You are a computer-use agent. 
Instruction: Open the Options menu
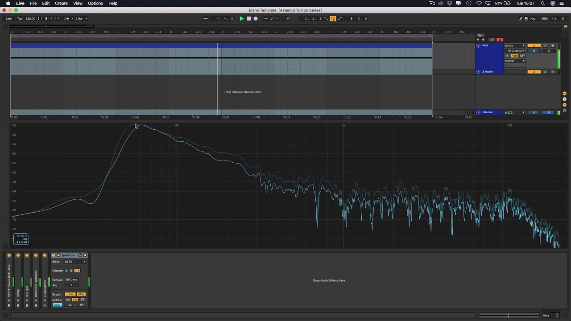coord(95,3)
